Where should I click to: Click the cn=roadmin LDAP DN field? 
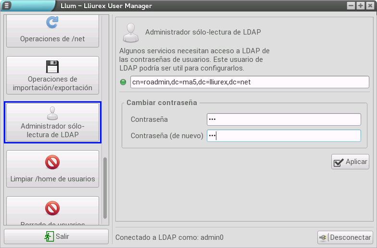(249, 82)
